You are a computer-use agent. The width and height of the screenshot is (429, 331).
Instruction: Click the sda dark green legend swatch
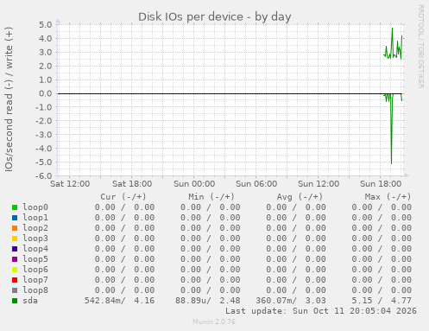15,301
